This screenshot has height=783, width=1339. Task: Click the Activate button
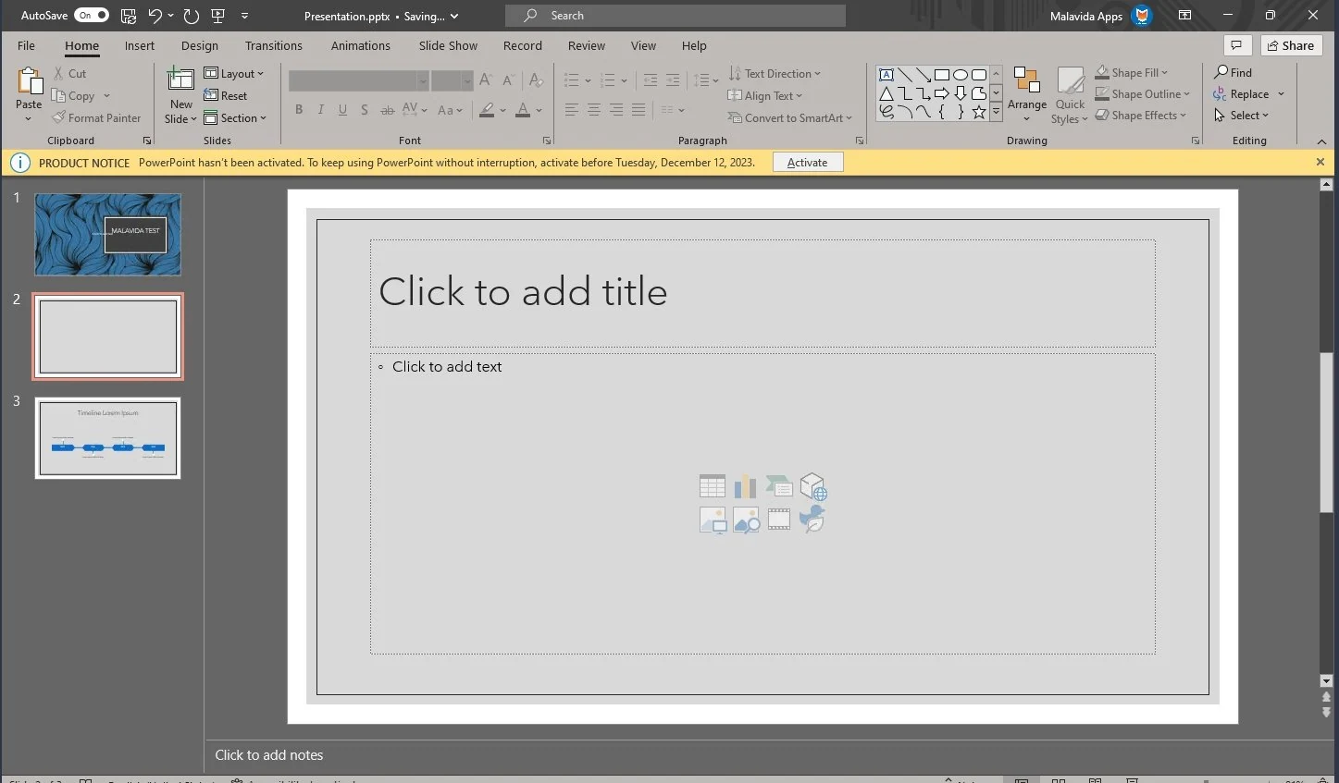tap(808, 163)
